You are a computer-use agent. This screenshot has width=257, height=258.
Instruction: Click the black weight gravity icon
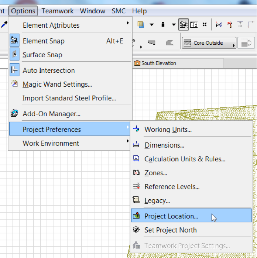click(x=163, y=24)
